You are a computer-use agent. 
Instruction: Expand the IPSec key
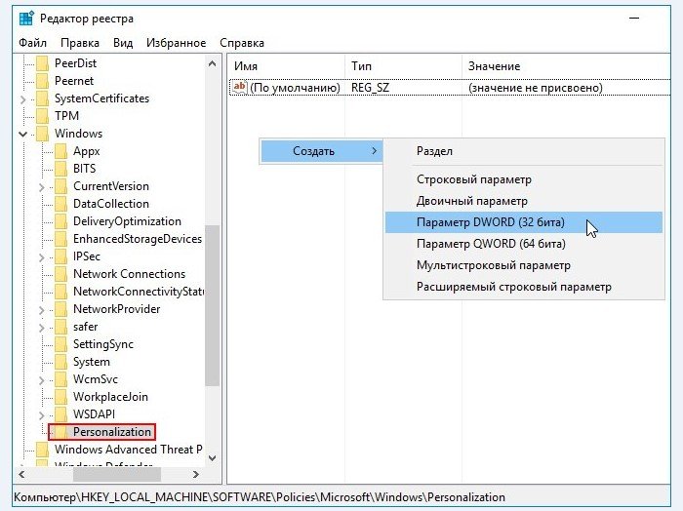(x=41, y=257)
